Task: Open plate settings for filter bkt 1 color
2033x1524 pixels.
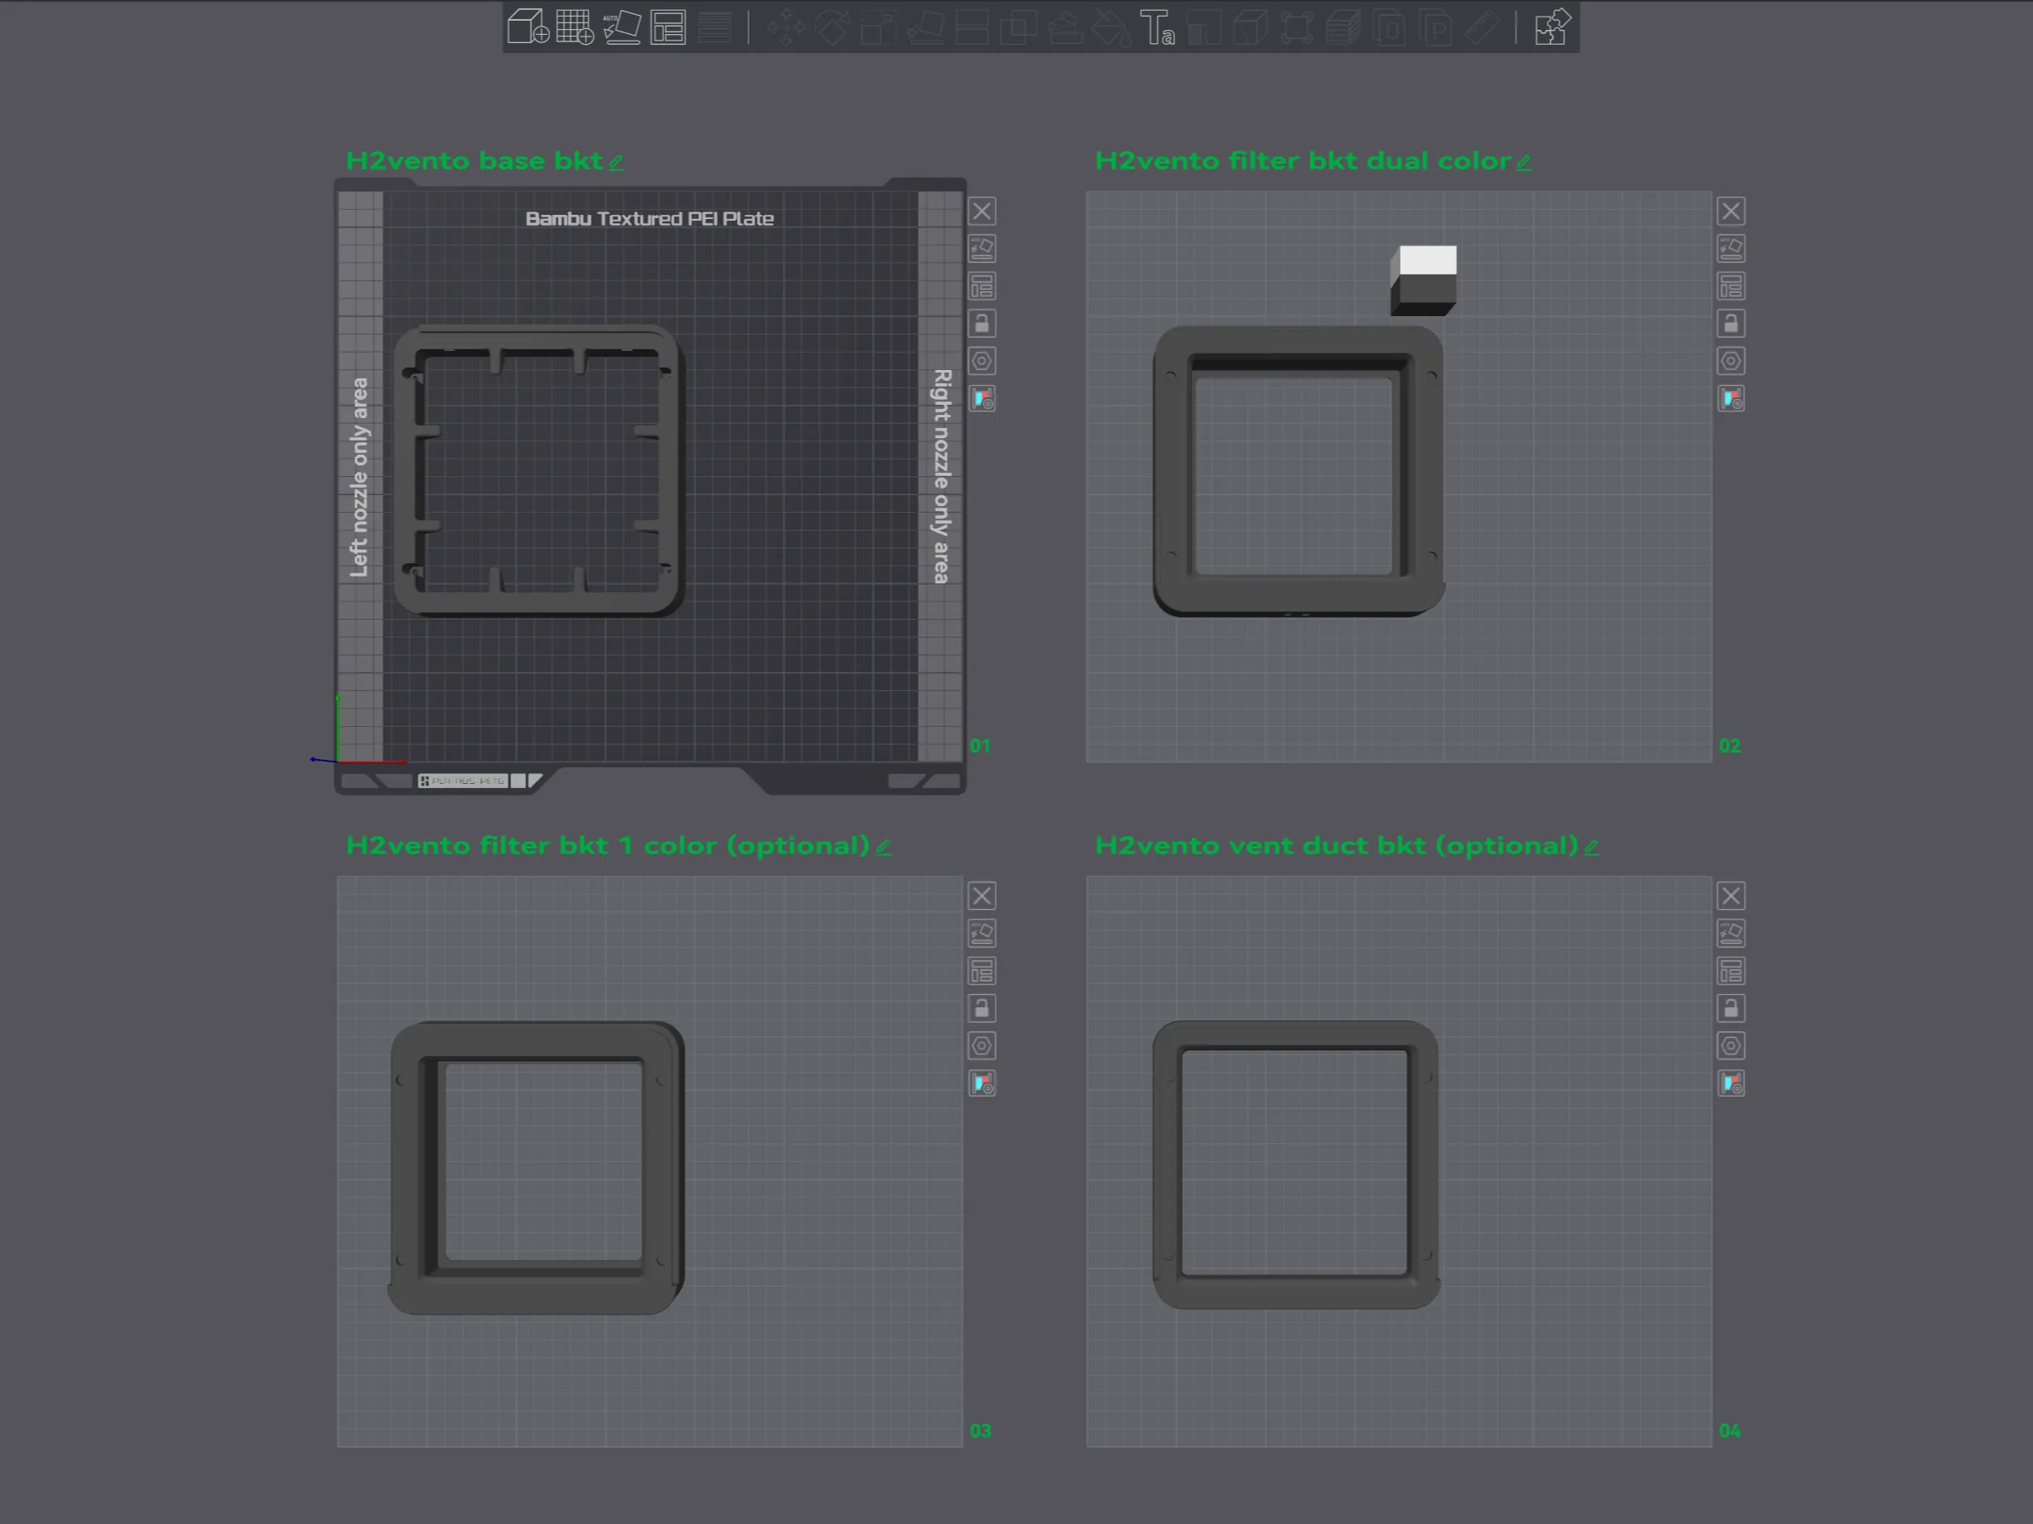Action: [x=982, y=1045]
